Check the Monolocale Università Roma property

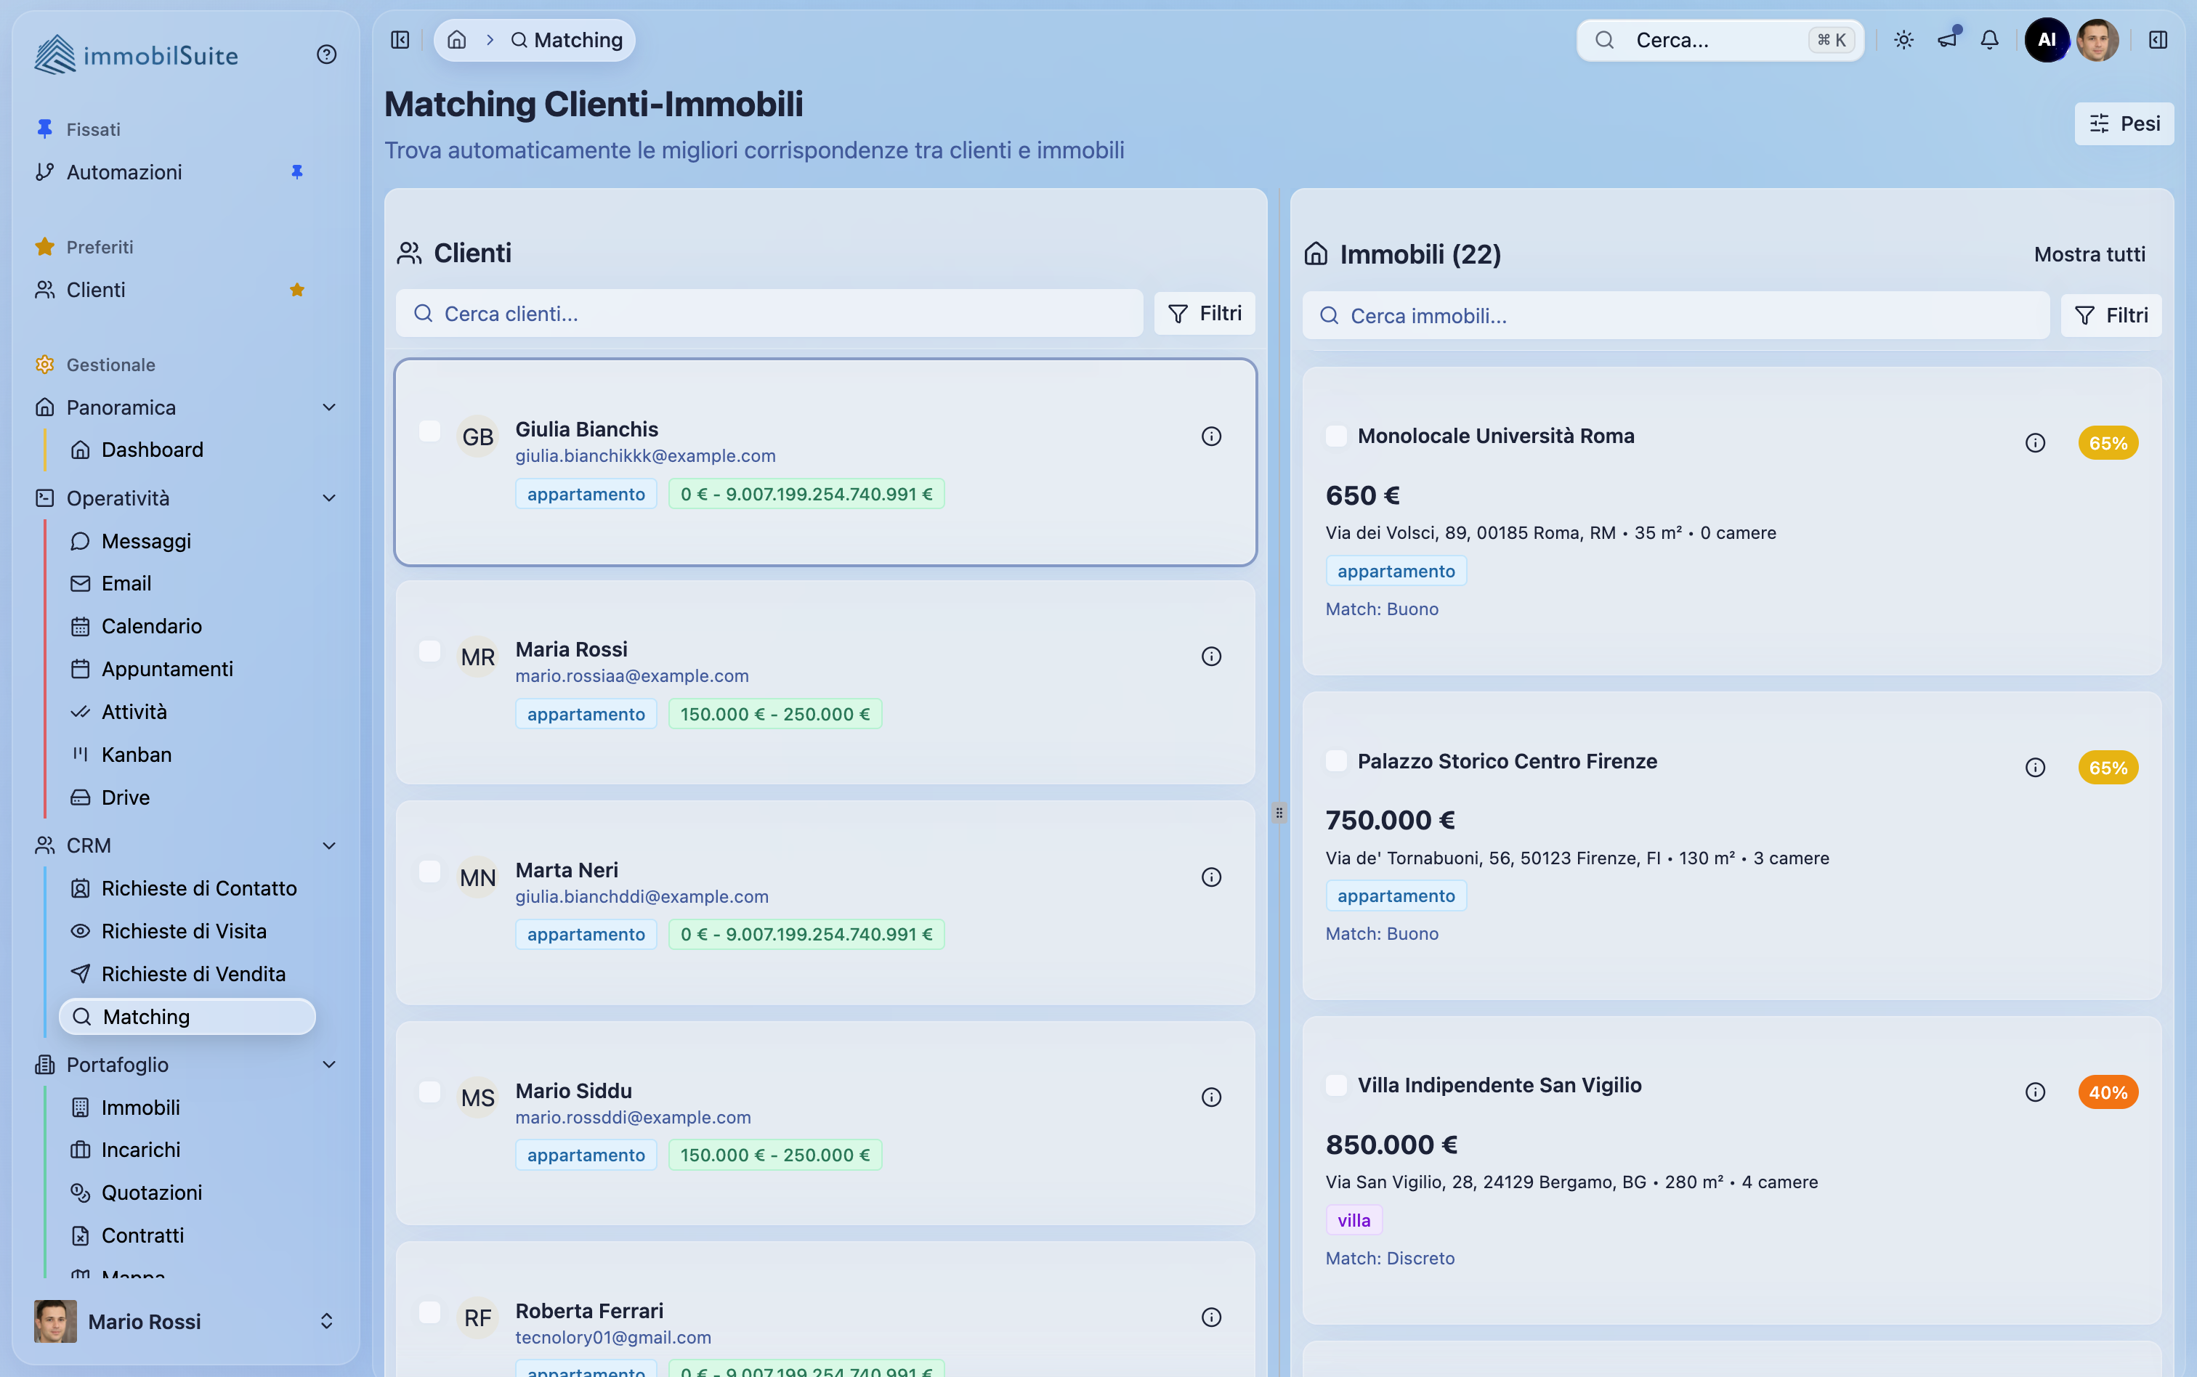point(1335,436)
